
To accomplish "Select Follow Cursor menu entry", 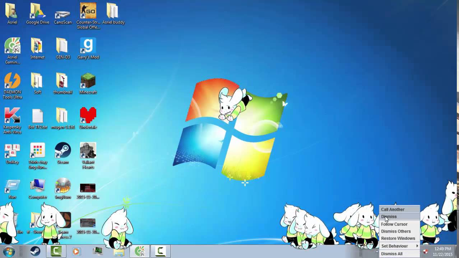I will (400, 224).
